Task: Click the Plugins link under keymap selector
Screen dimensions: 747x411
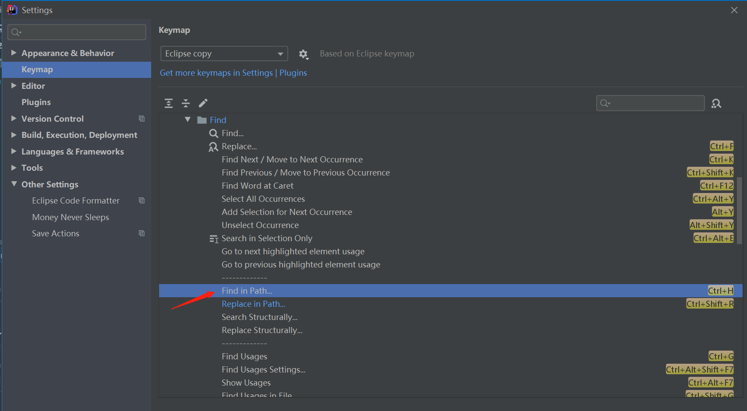Action: tap(293, 73)
